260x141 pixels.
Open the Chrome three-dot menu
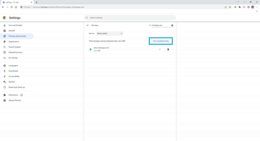click(x=257, y=7)
